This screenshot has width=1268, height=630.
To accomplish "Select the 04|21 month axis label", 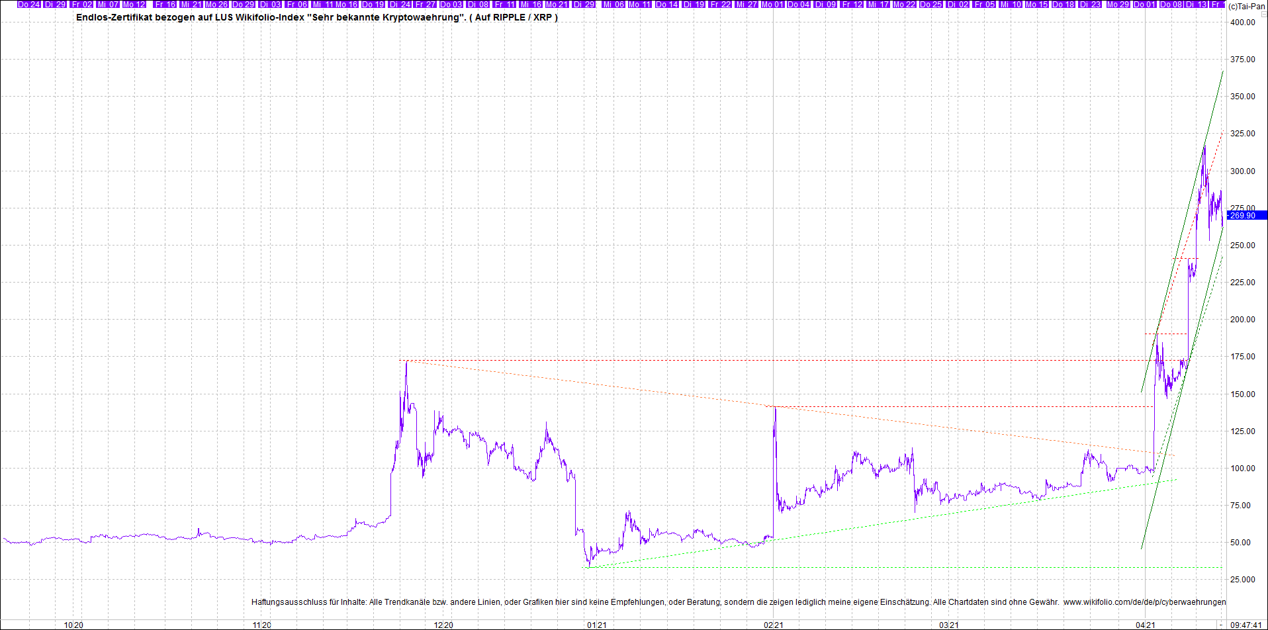I will pos(1145,625).
